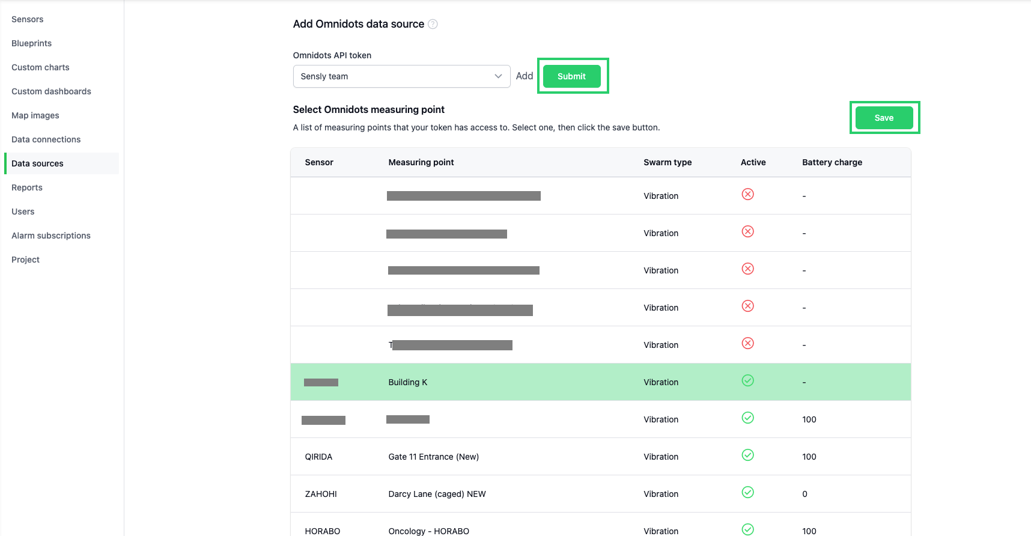Viewport: 1031px width, 536px height.
Task: Select the Oncology - HORABO measuring point
Action: click(x=428, y=531)
